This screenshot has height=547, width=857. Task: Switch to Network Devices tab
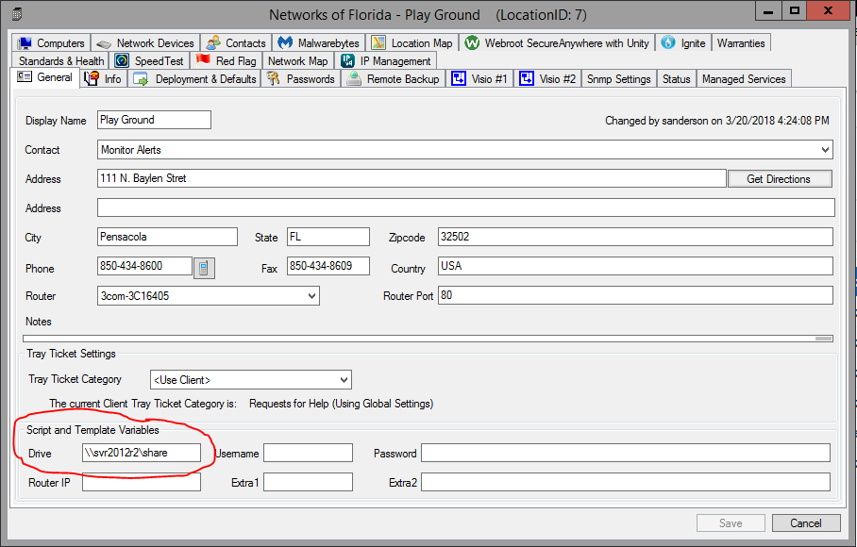pos(145,43)
